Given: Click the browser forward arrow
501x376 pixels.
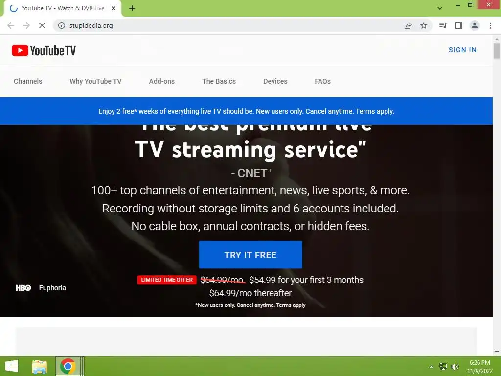Looking at the screenshot, I should tap(26, 25).
